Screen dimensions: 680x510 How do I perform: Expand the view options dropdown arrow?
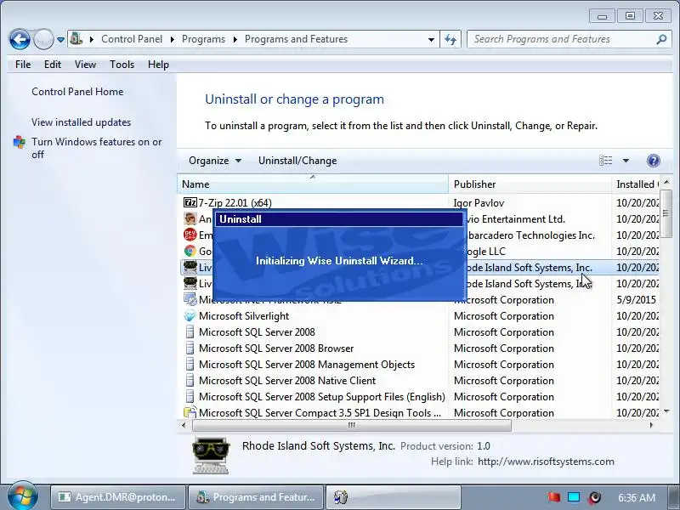tap(626, 161)
